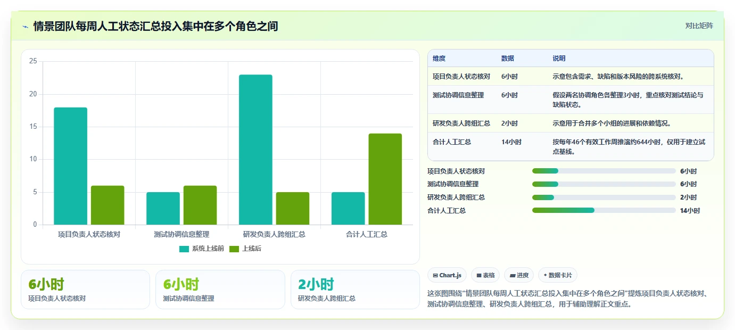Select the 数据卡片 tag chip

[x=558, y=275]
